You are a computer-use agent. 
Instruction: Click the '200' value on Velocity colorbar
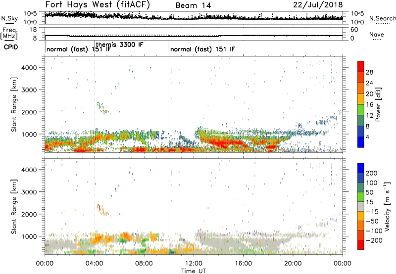[x=372, y=173]
